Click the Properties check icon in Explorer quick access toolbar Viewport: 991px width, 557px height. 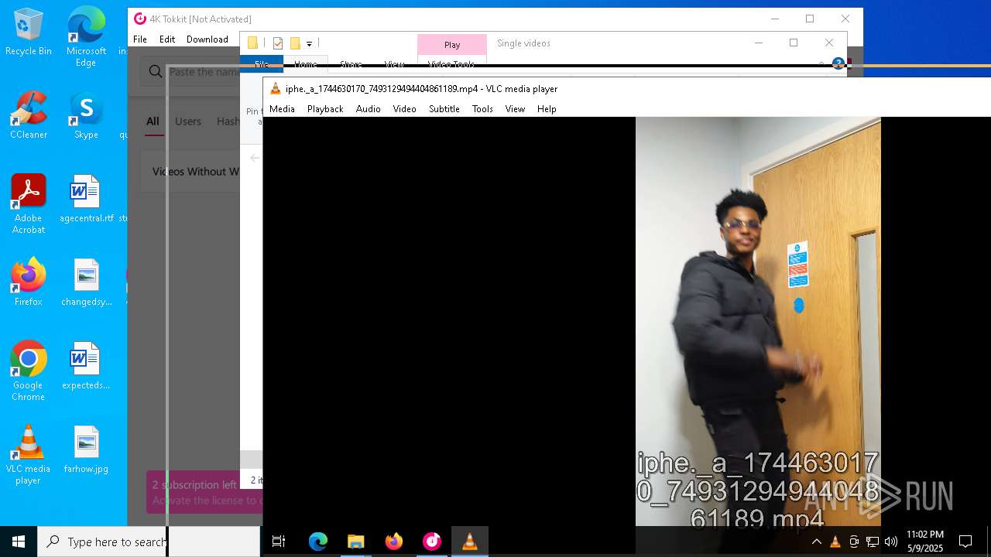(278, 43)
